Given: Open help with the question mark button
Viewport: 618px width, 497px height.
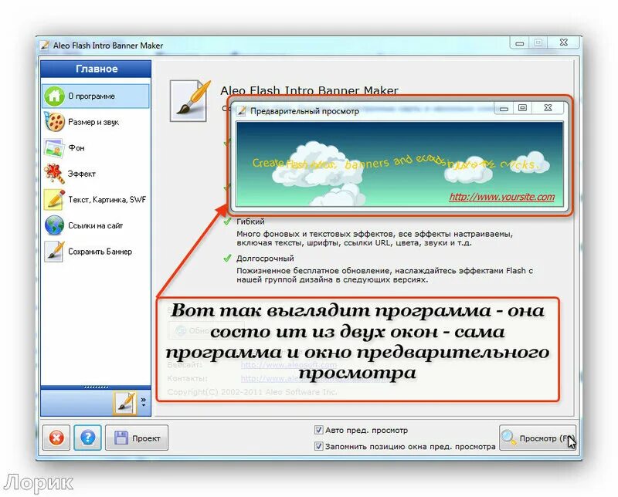Looking at the screenshot, I should pyautogui.click(x=87, y=438).
